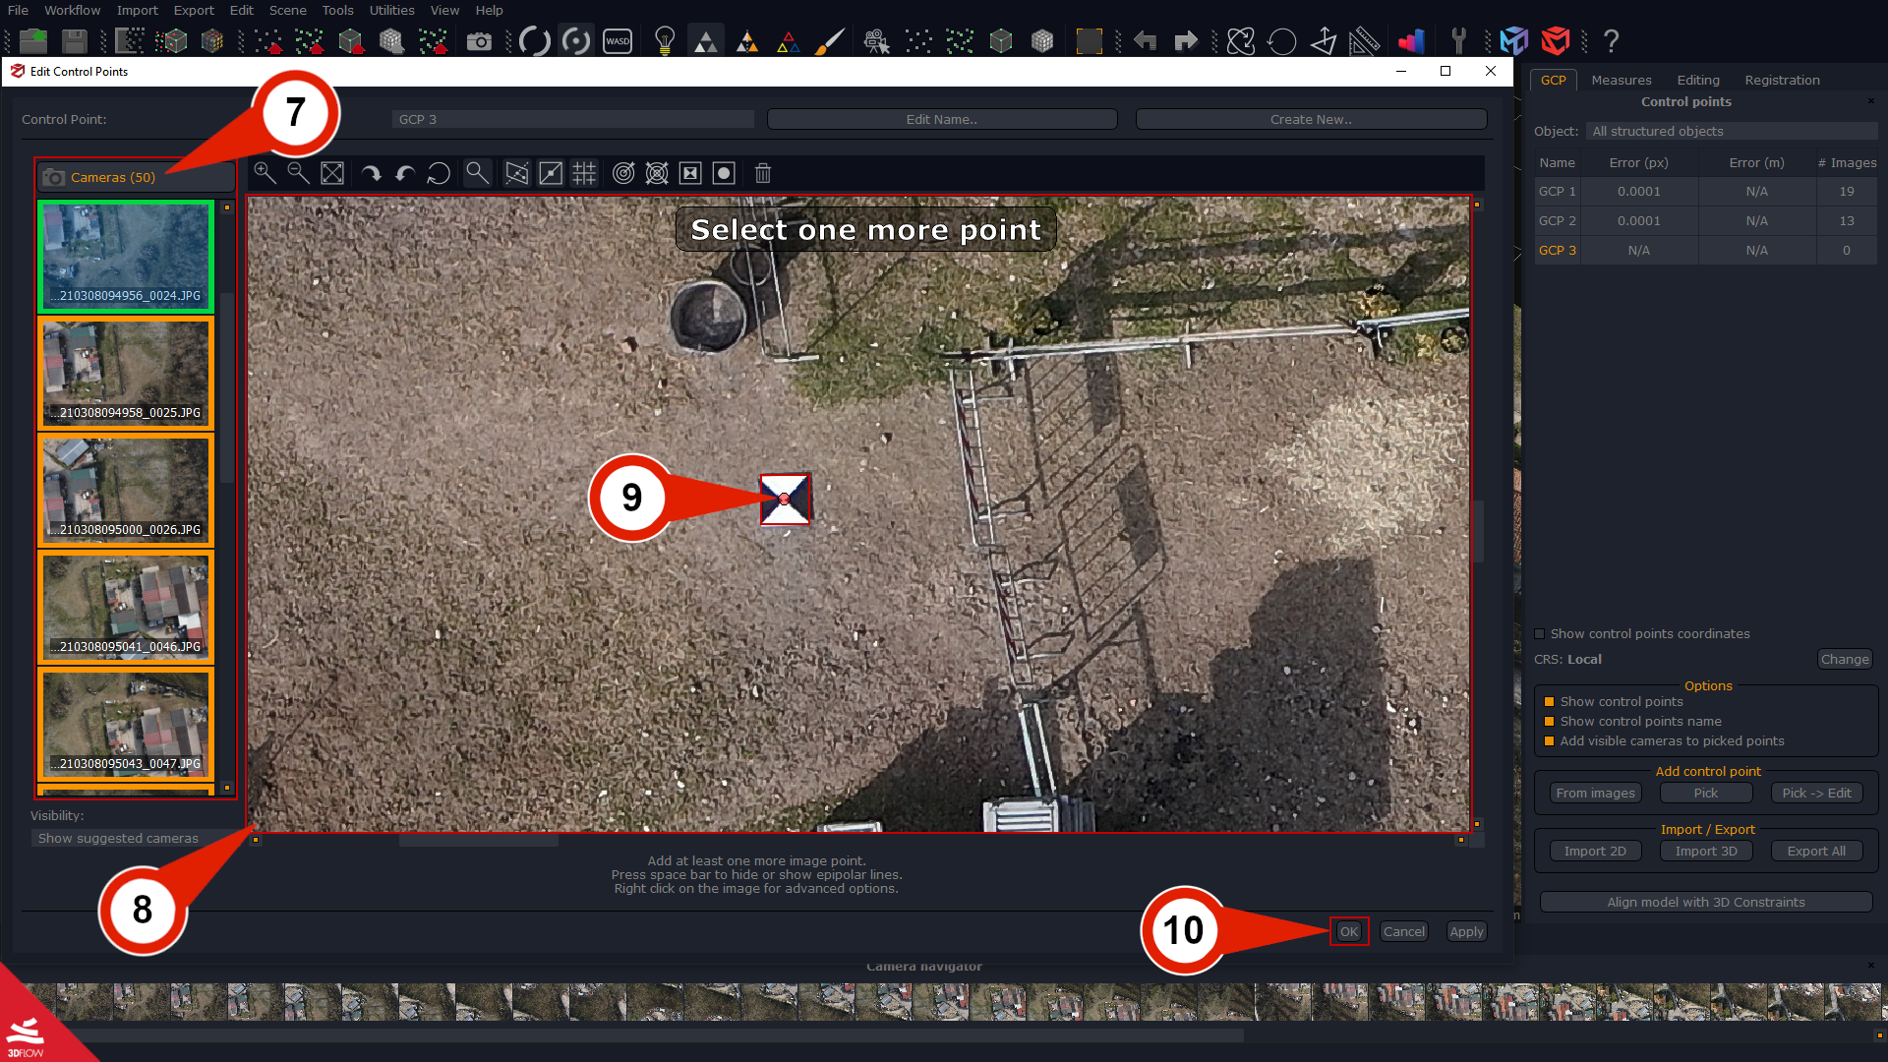1888x1062 pixels.
Task: Click the Create New.. button
Action: pos(1311,119)
